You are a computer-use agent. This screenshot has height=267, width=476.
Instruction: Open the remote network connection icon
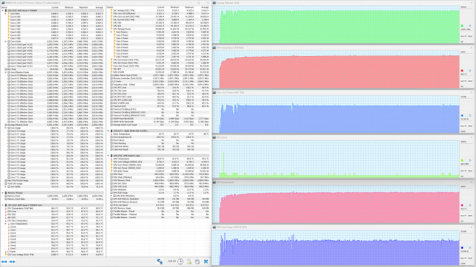[160, 262]
